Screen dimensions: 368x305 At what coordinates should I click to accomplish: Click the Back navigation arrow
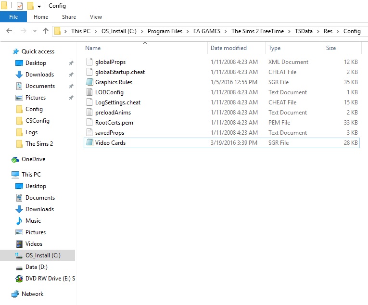tap(9, 31)
